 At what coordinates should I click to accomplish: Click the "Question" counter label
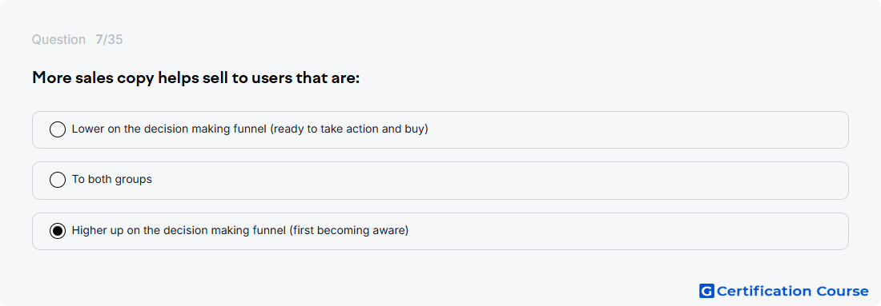click(x=58, y=40)
